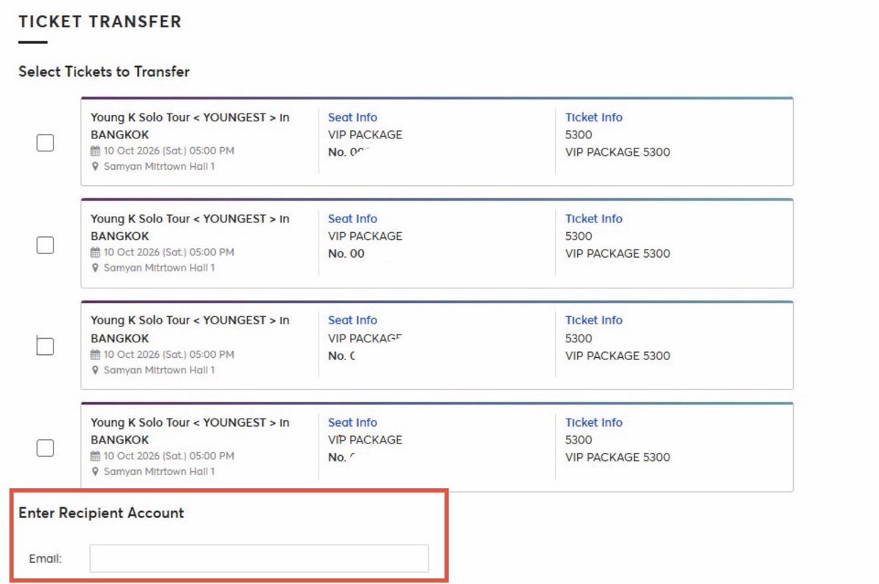Click 'VIP PACKAGE 5300' in the second ticket card

coord(617,254)
